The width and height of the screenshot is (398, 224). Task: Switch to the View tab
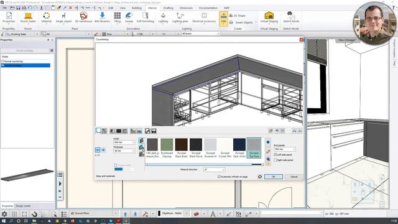[x=123, y=8]
